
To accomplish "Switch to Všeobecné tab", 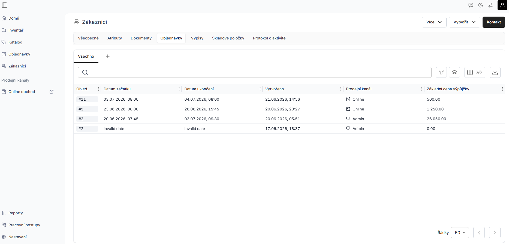I will (x=88, y=38).
